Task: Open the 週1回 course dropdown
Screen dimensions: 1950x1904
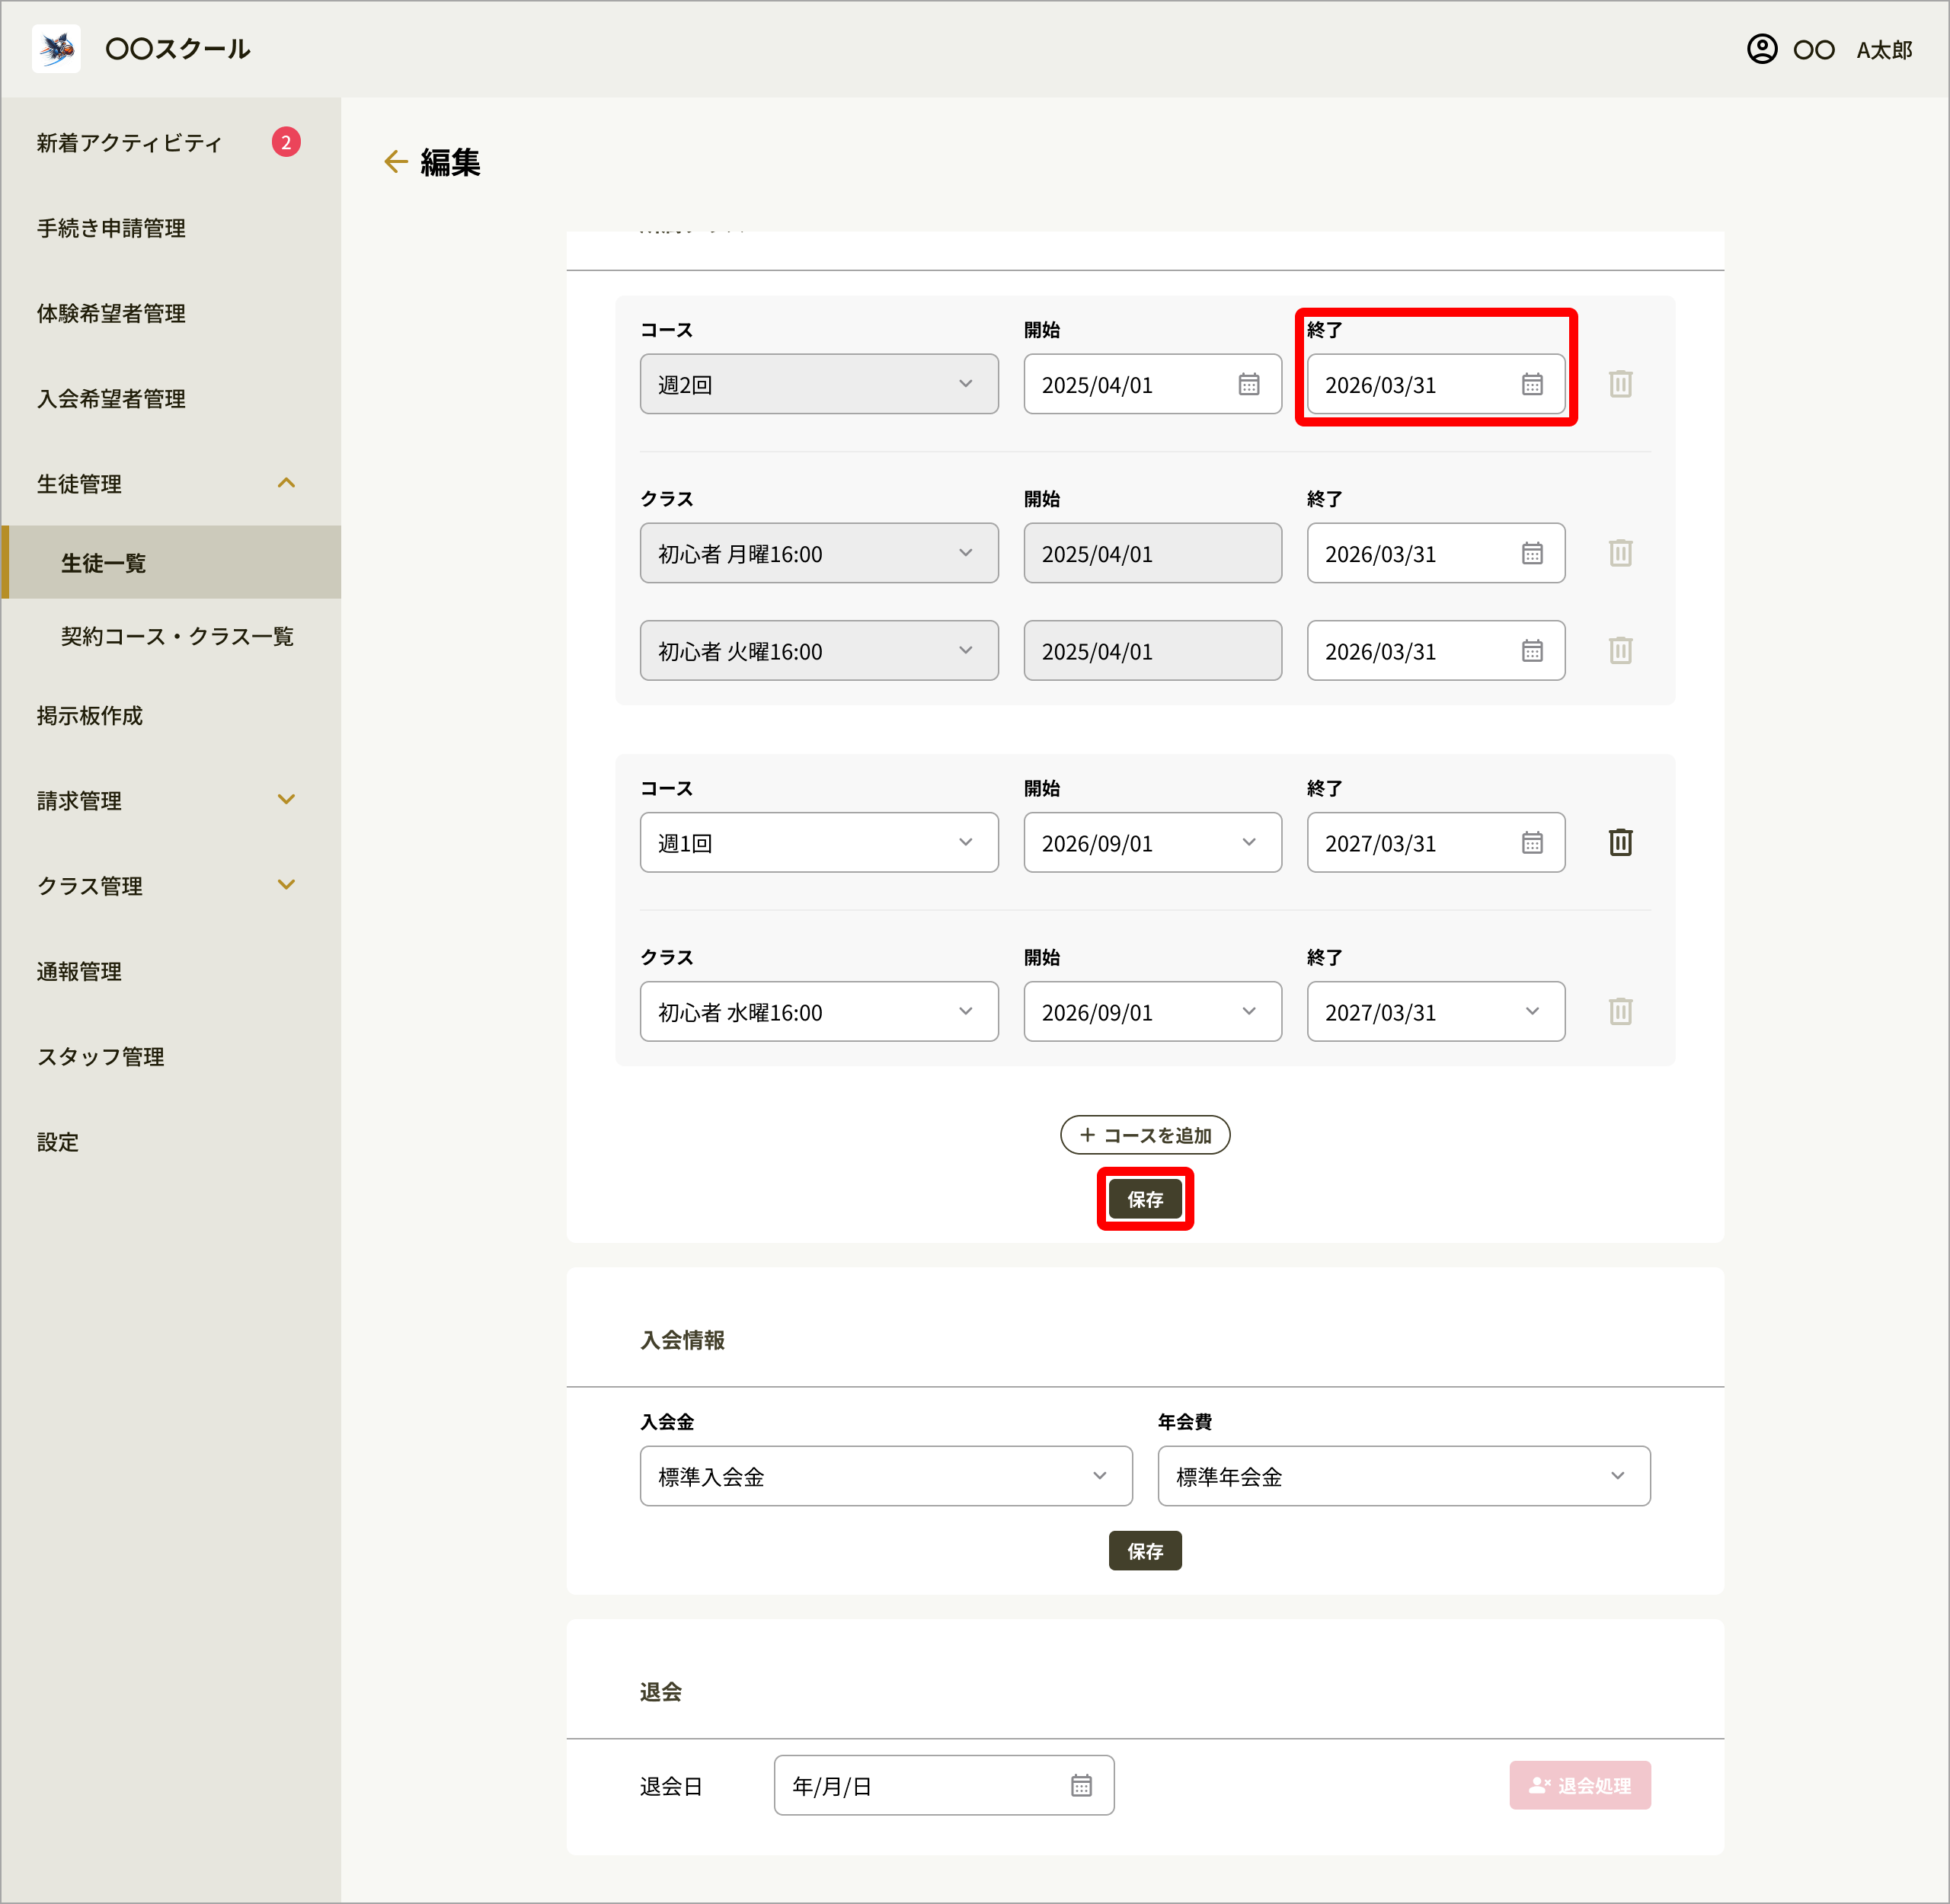Action: 819,843
